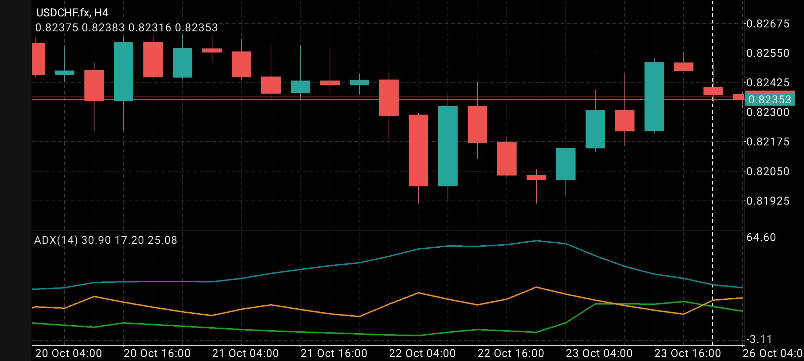
Task: Click the 23 Oct 04:00 time label
Action: pyautogui.click(x=599, y=353)
